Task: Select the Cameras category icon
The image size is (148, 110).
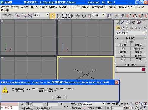Action: coord(132,28)
